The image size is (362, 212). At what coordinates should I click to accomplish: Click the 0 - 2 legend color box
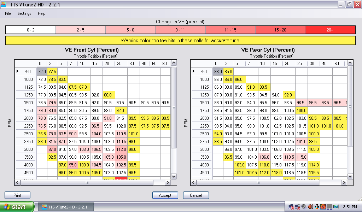coord(31,30)
